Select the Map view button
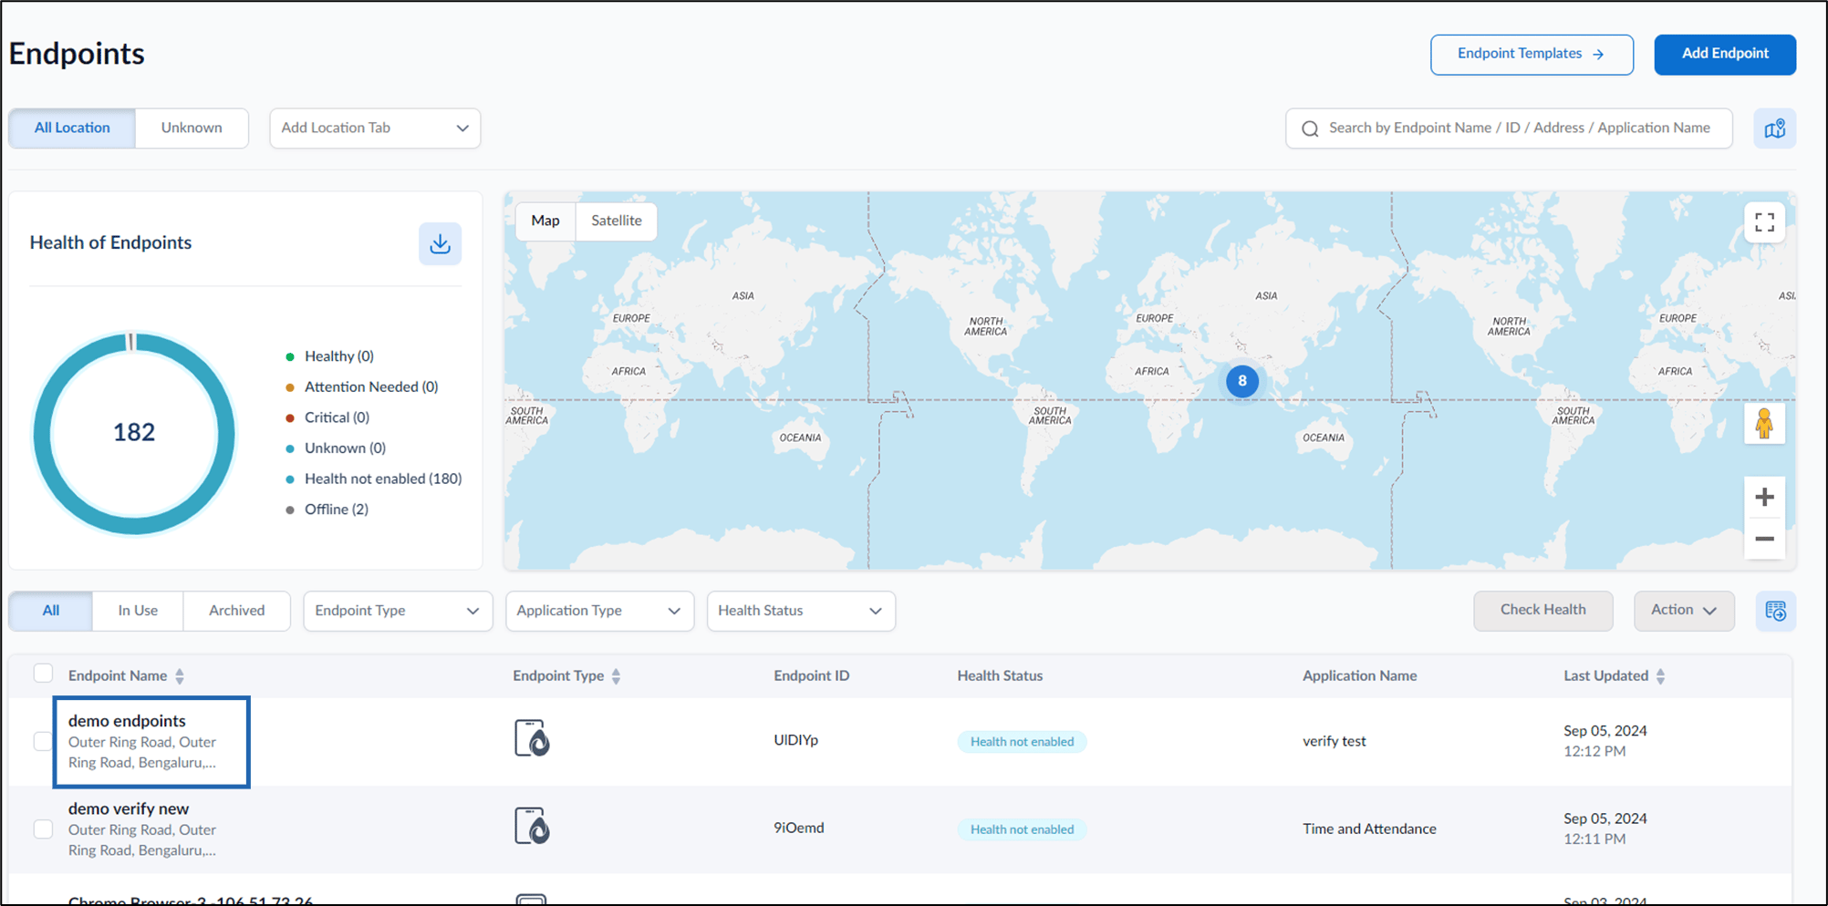This screenshot has height=906, width=1828. (545, 221)
